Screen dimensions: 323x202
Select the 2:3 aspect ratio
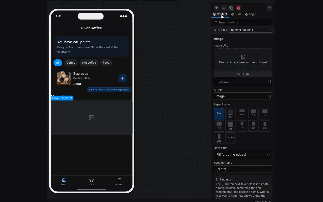coord(265,126)
